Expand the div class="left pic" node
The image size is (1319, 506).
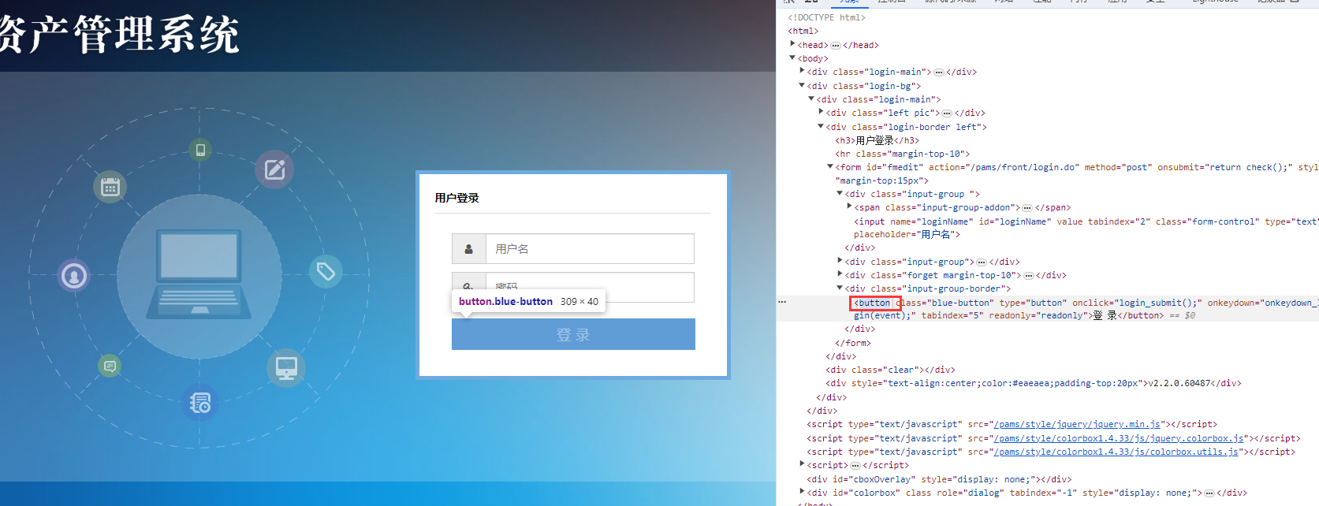(821, 112)
